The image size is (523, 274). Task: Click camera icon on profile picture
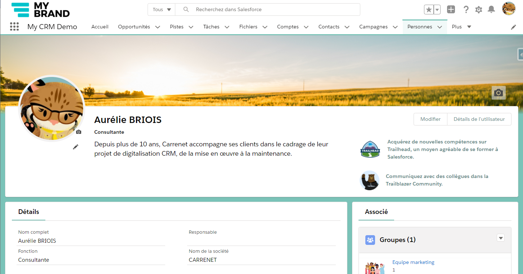(x=78, y=132)
